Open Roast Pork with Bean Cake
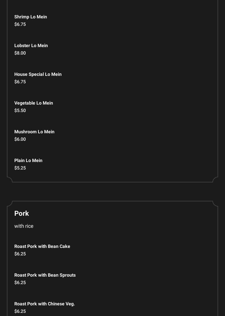The height and width of the screenshot is (316, 225). coord(42,246)
